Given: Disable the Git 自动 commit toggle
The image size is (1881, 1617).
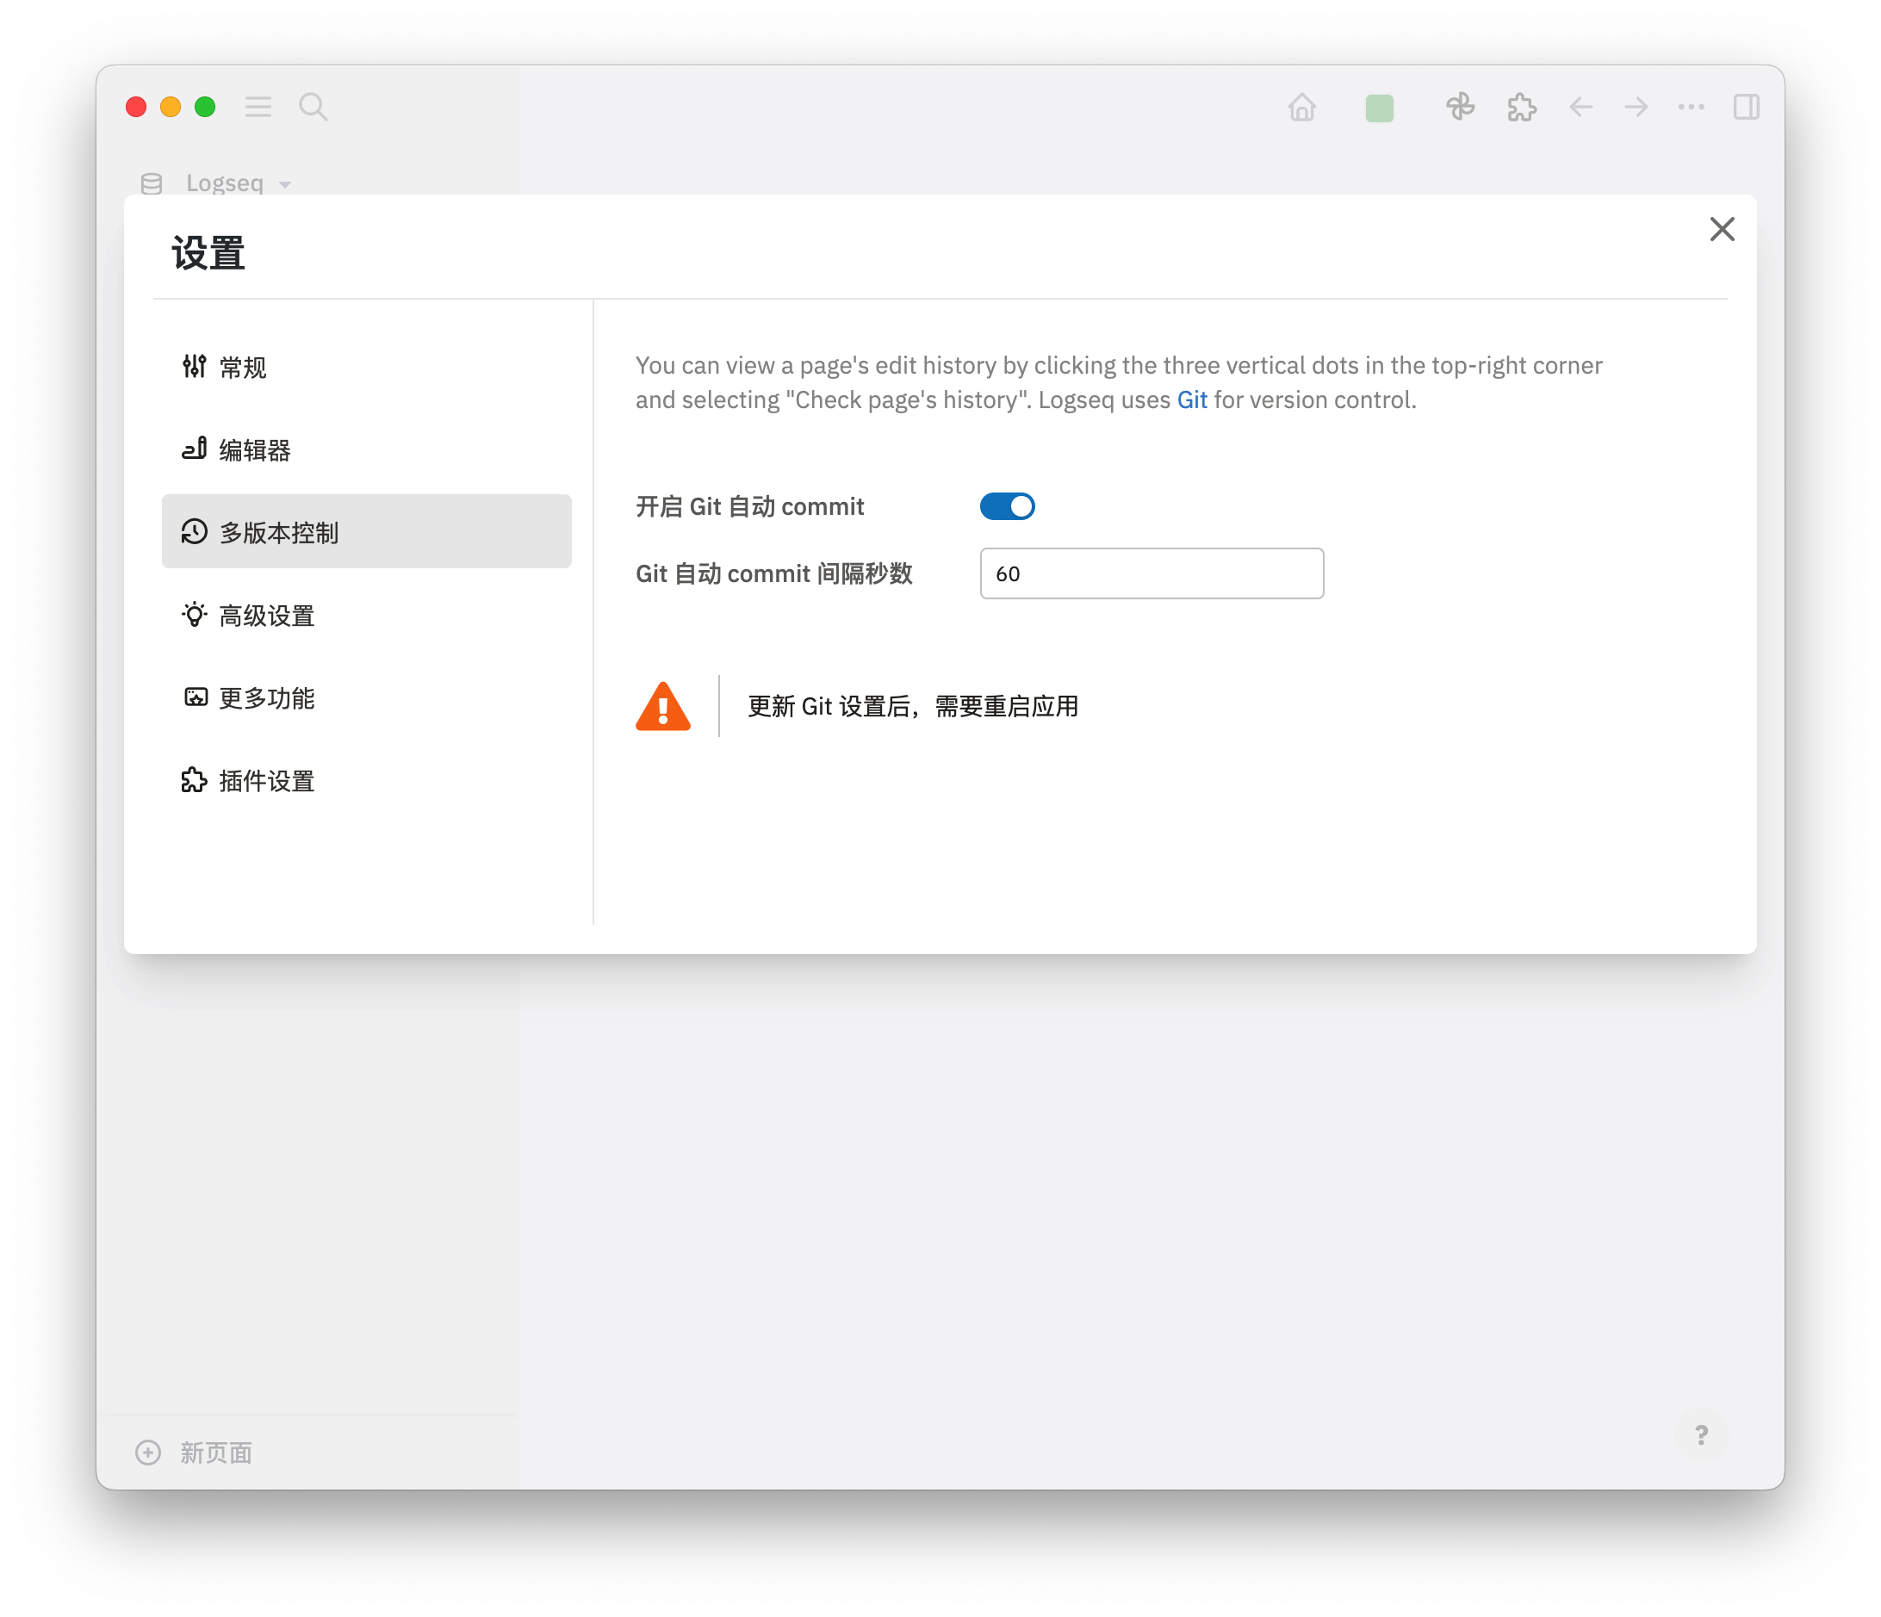Looking at the screenshot, I should coord(1008,505).
